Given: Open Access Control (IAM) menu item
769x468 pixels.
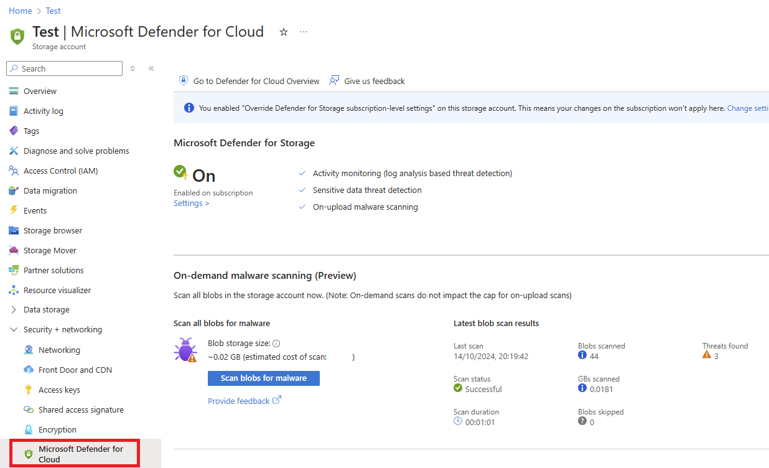Looking at the screenshot, I should tap(60, 171).
